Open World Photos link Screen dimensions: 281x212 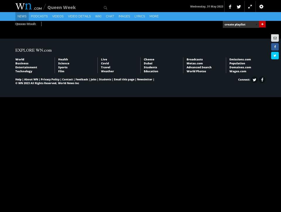tap(196, 71)
